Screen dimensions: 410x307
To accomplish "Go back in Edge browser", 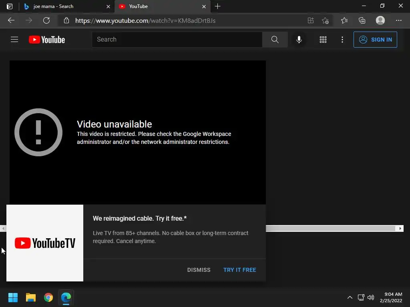I will tap(11, 20).
